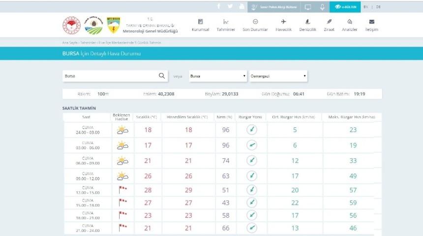The width and height of the screenshot is (423, 236).
Task: Select the Gün Doğumu value 06:41
Action: tap(299, 94)
